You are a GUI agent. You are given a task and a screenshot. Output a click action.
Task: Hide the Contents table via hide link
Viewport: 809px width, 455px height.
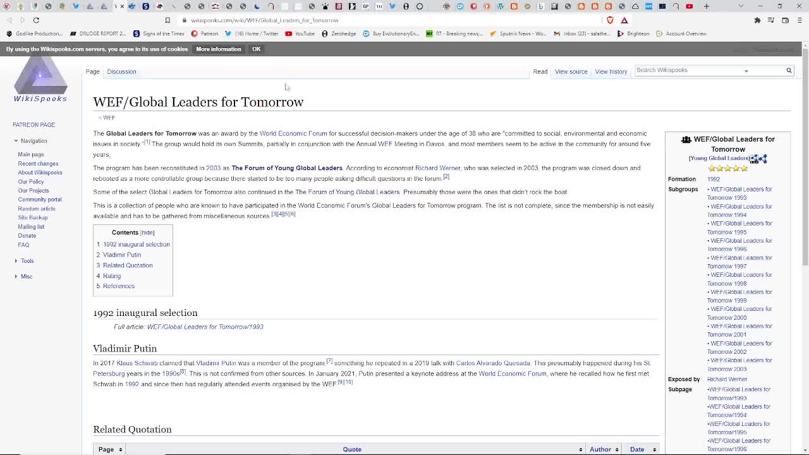(x=147, y=233)
